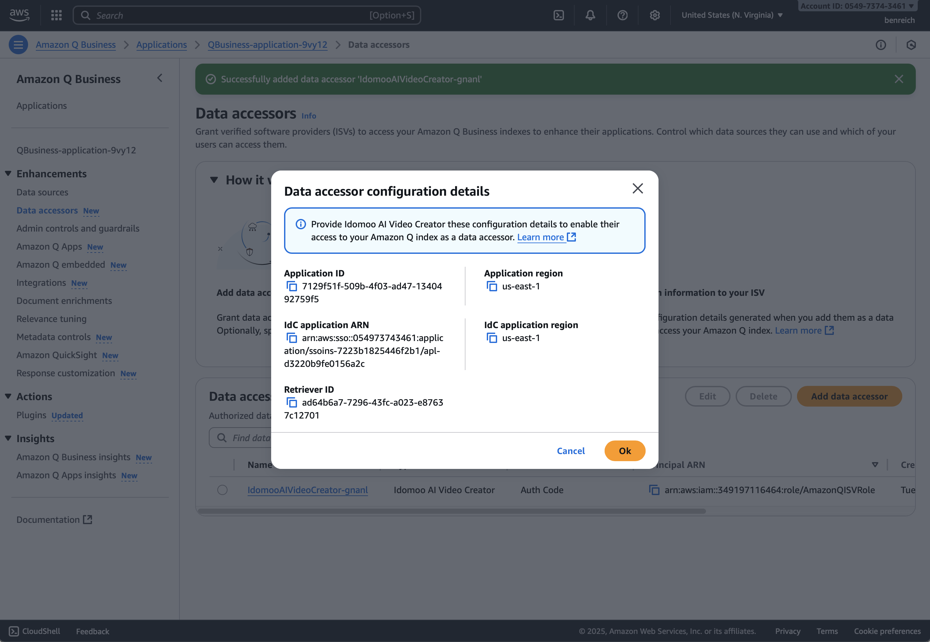This screenshot has height=642, width=930.
Task: Copy the Application region value
Action: point(492,286)
